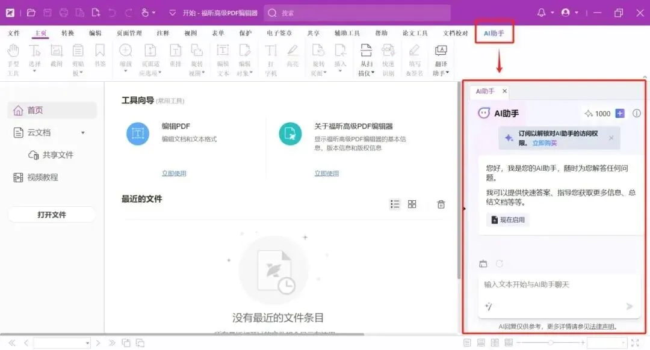Switch to the Page Management (页面管理) tab
The width and height of the screenshot is (650, 350).
(129, 33)
